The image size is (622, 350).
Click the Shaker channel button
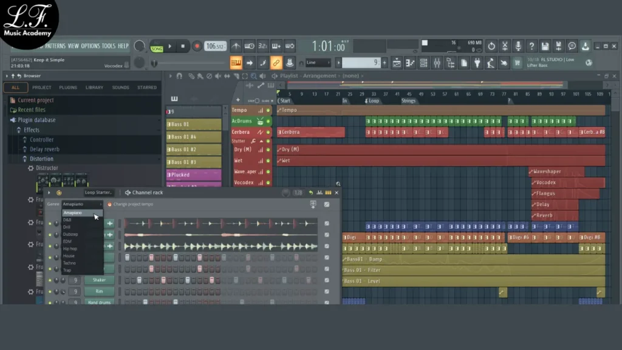pyautogui.click(x=99, y=280)
